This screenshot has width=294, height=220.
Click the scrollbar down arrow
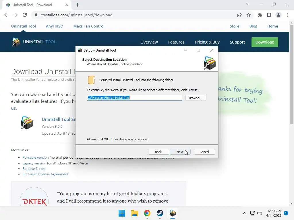click(x=291, y=204)
